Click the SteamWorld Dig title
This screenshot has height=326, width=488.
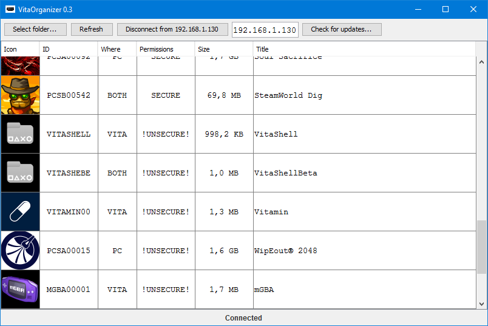click(288, 95)
